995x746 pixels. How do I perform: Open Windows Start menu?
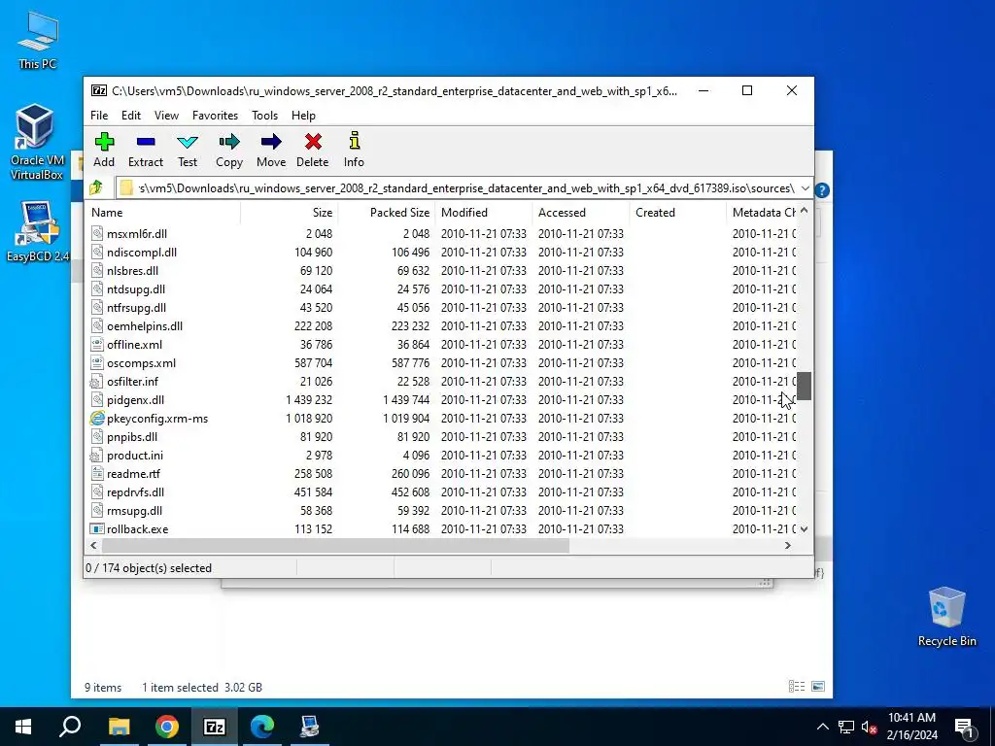[x=23, y=727]
